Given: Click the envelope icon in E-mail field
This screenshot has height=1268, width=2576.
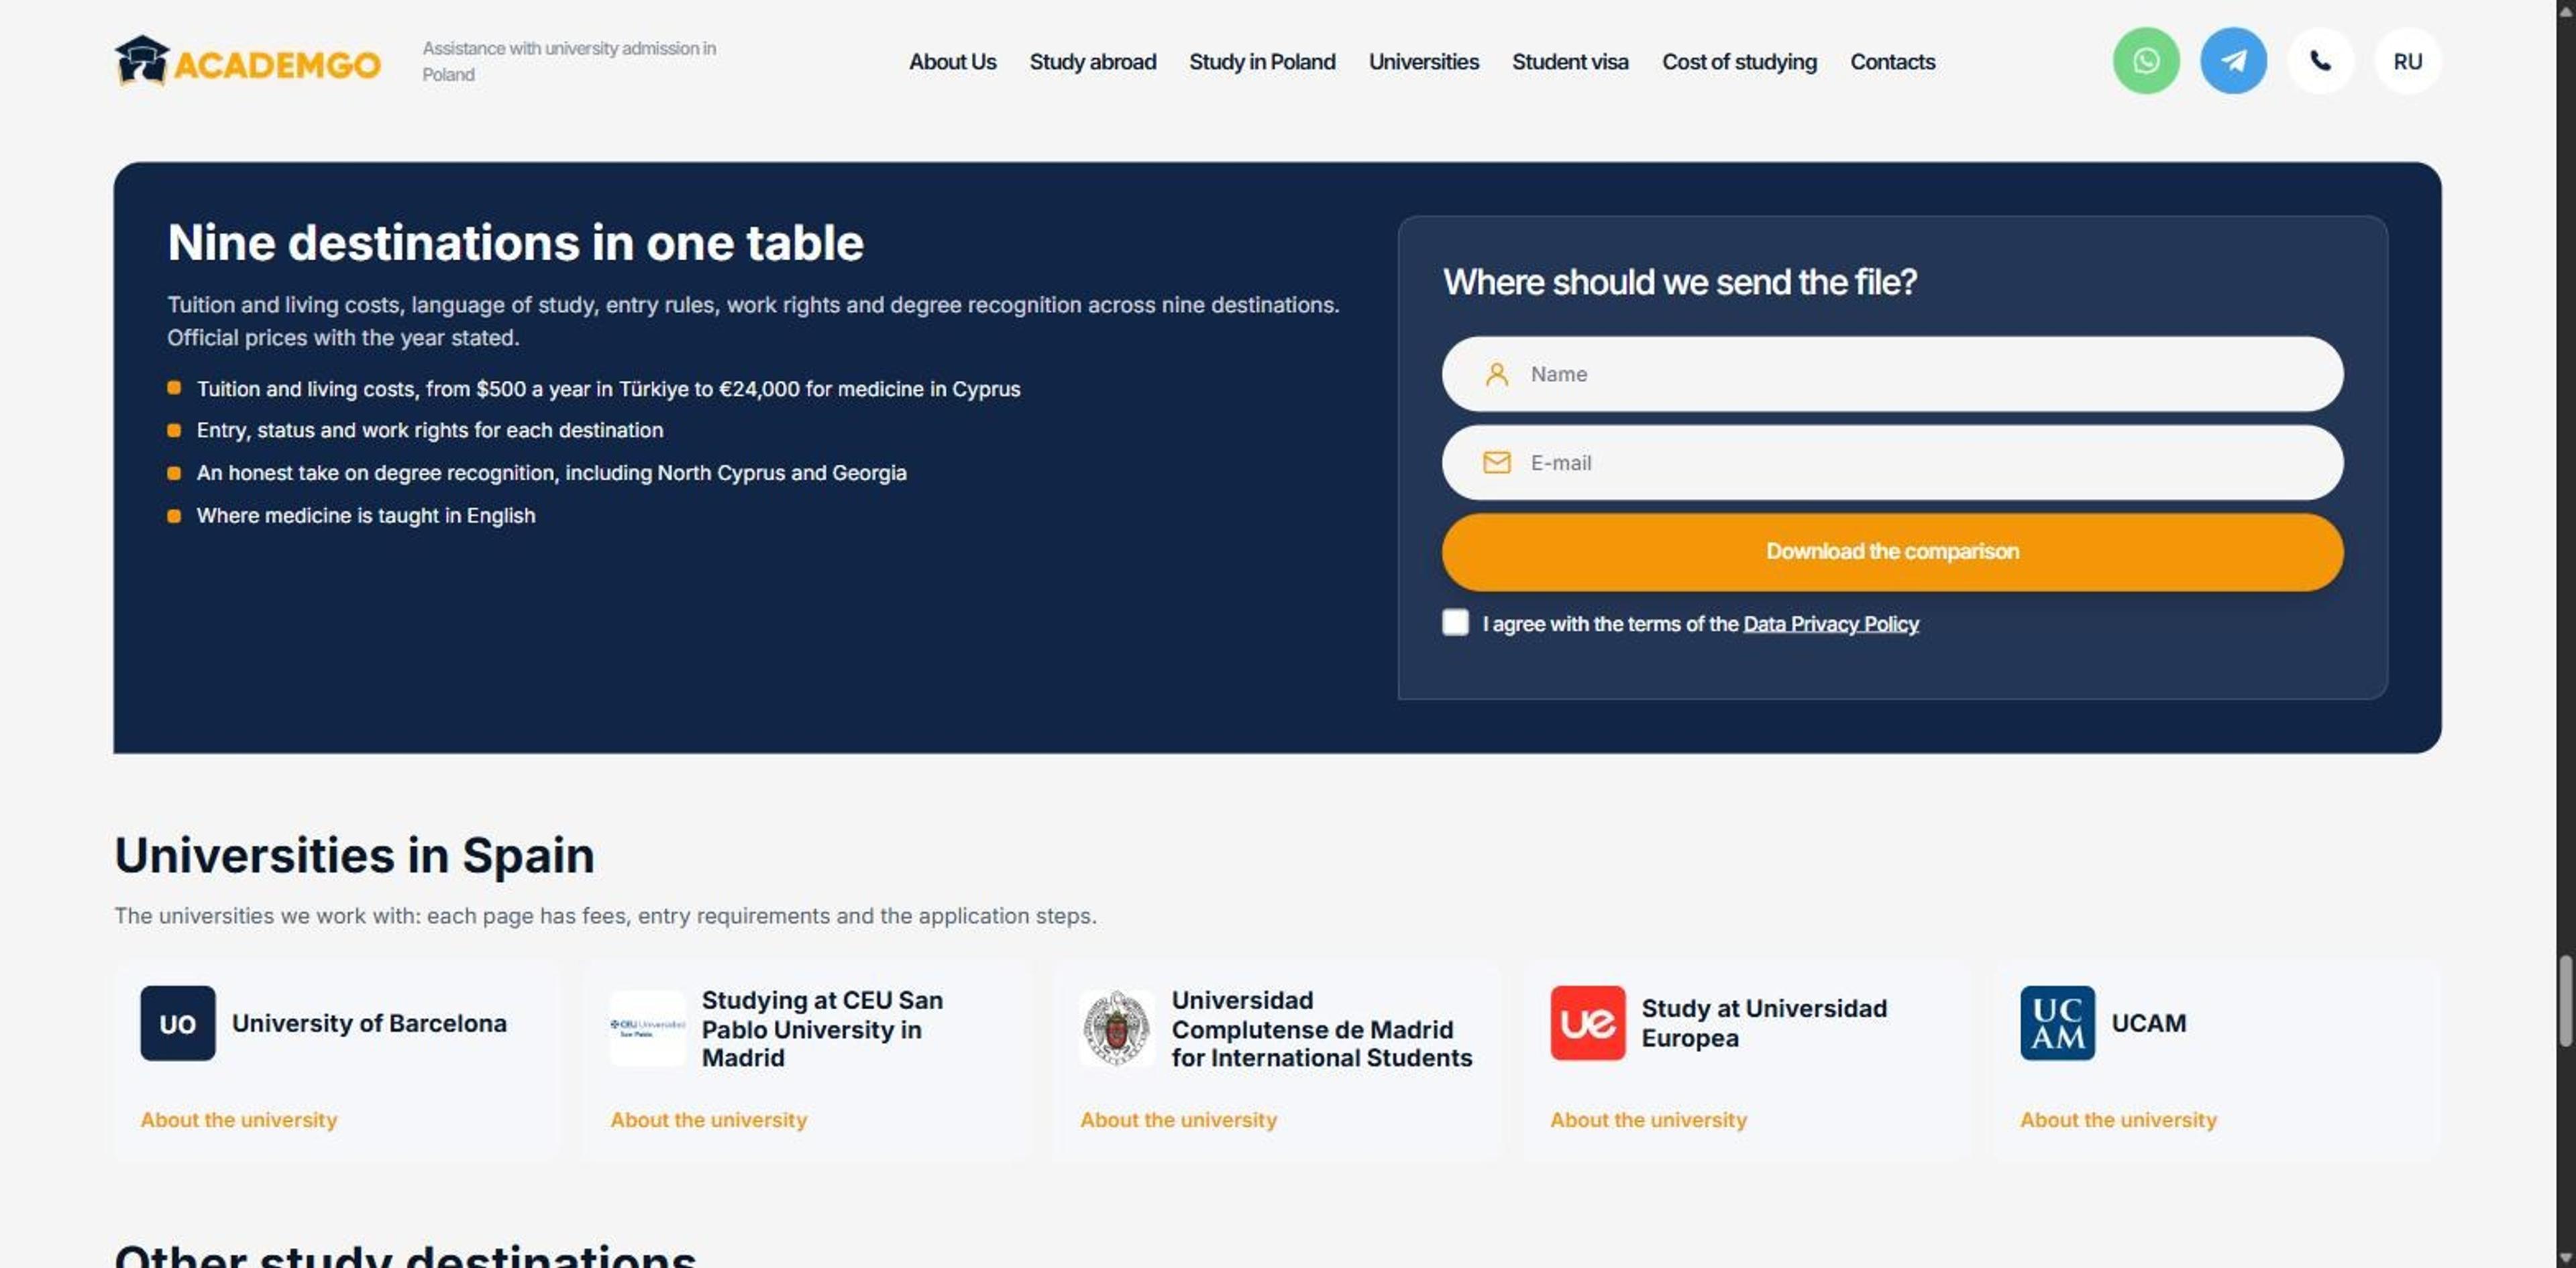Looking at the screenshot, I should click(1496, 463).
